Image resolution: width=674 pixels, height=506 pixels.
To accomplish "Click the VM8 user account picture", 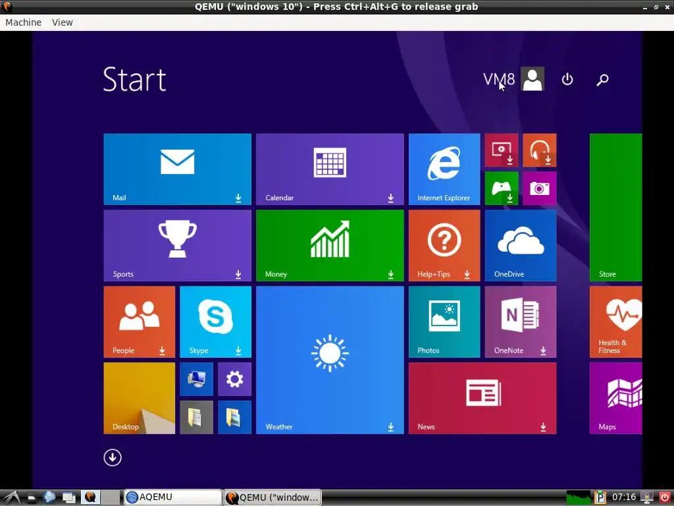I will 532,79.
